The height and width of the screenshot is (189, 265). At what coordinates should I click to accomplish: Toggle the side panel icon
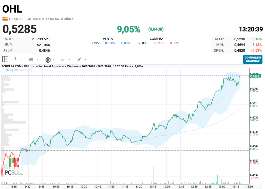pyautogui.click(x=5, y=59)
